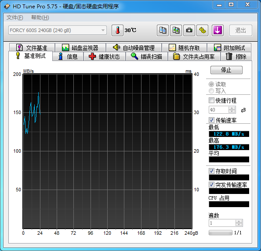261x251 pixels.
Task: Click the 1/1 pass progress bar
Action: click(x=221, y=233)
